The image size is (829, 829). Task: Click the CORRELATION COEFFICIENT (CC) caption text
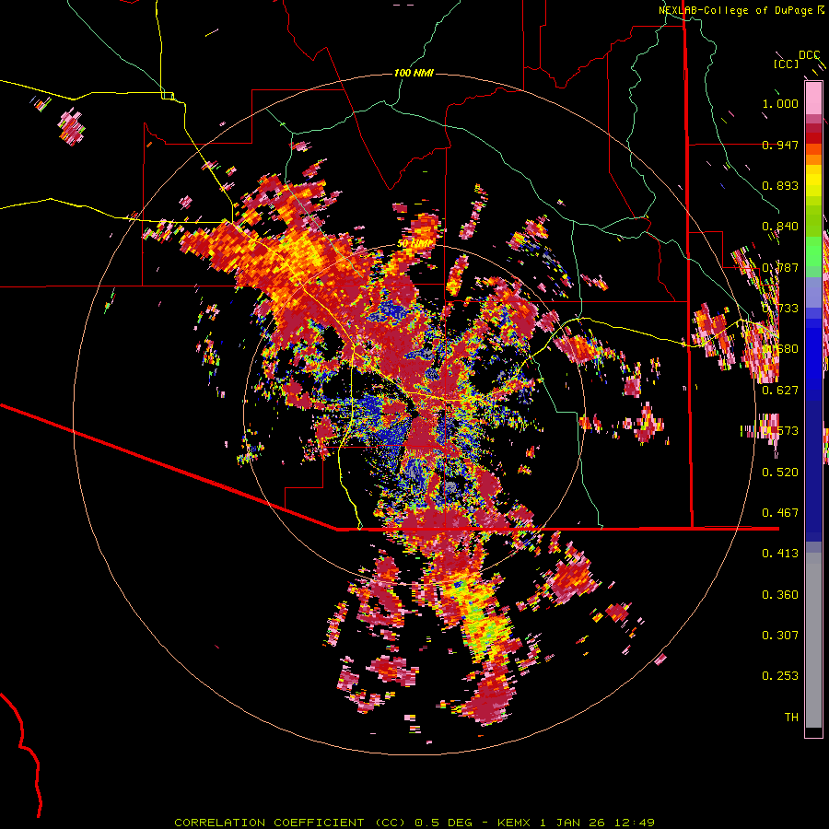[x=290, y=823]
